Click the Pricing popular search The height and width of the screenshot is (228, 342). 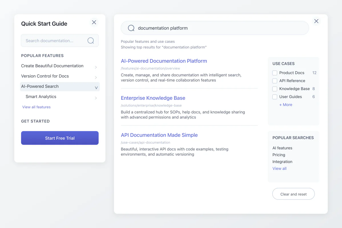279,155
